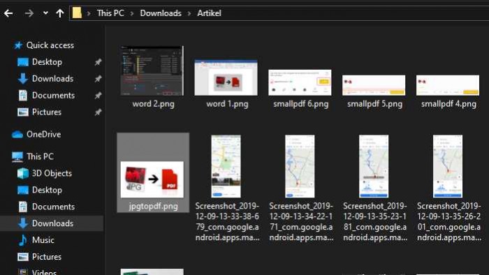489x275 pixels.
Task: Click the OneDrive cloud icon
Action: [x=17, y=135]
